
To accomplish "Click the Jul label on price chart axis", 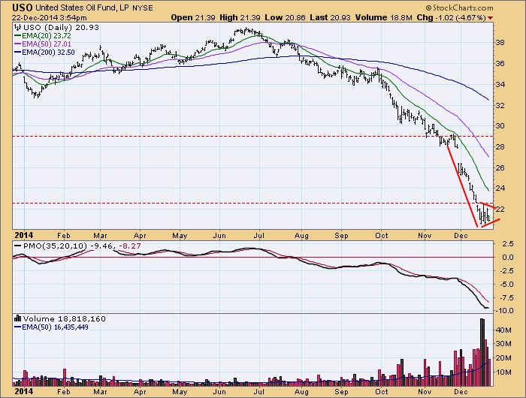I will (x=258, y=235).
